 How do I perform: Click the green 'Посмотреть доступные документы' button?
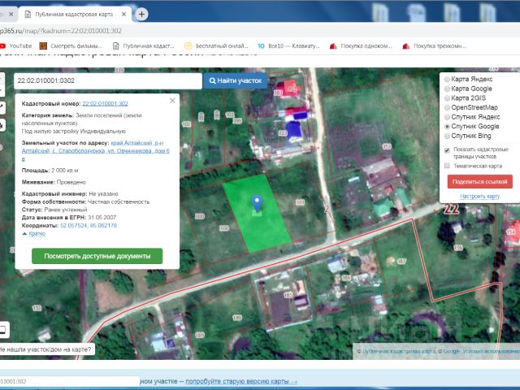point(97,256)
